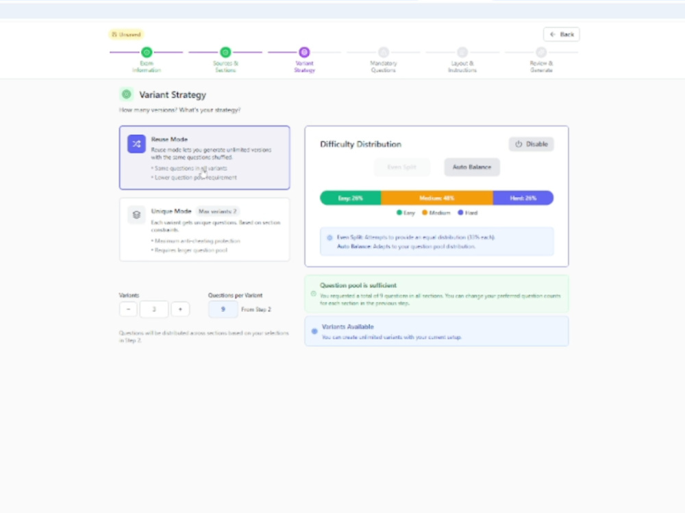Screen dimensions: 685x513
Task: Click the Exam Information step circle
Action: click(x=147, y=53)
